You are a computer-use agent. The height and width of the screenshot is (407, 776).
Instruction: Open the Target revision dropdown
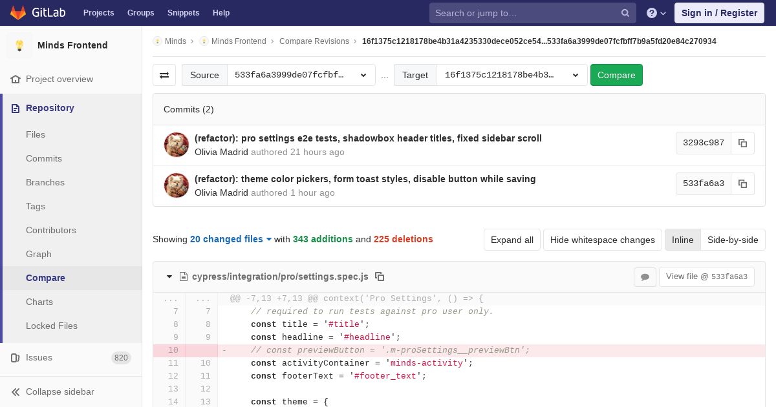512,75
